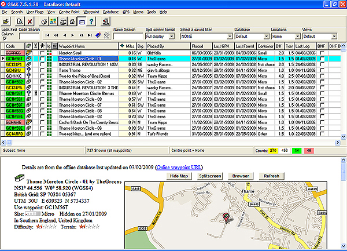Open the Waypoint menu

pyautogui.click(x=91, y=12)
